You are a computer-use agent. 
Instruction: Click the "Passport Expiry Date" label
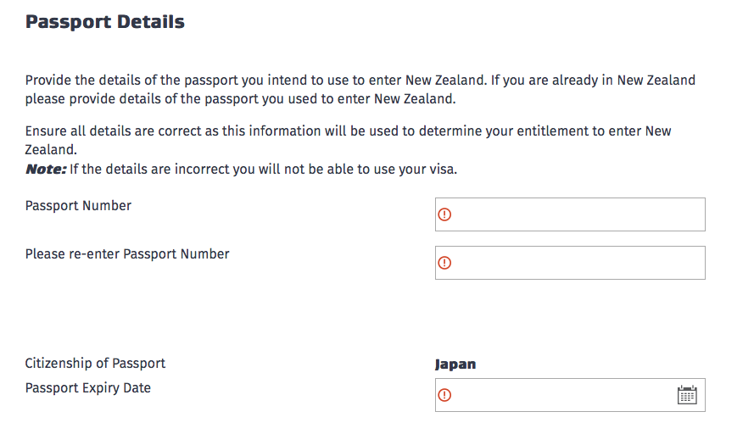coord(87,388)
